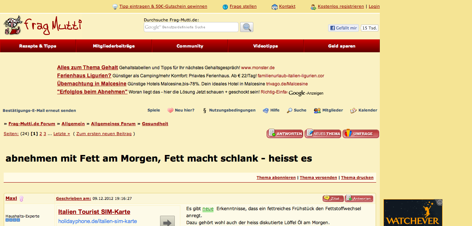Focus the Google custom search field
The image size is (472, 226).
pyautogui.click(x=191, y=27)
